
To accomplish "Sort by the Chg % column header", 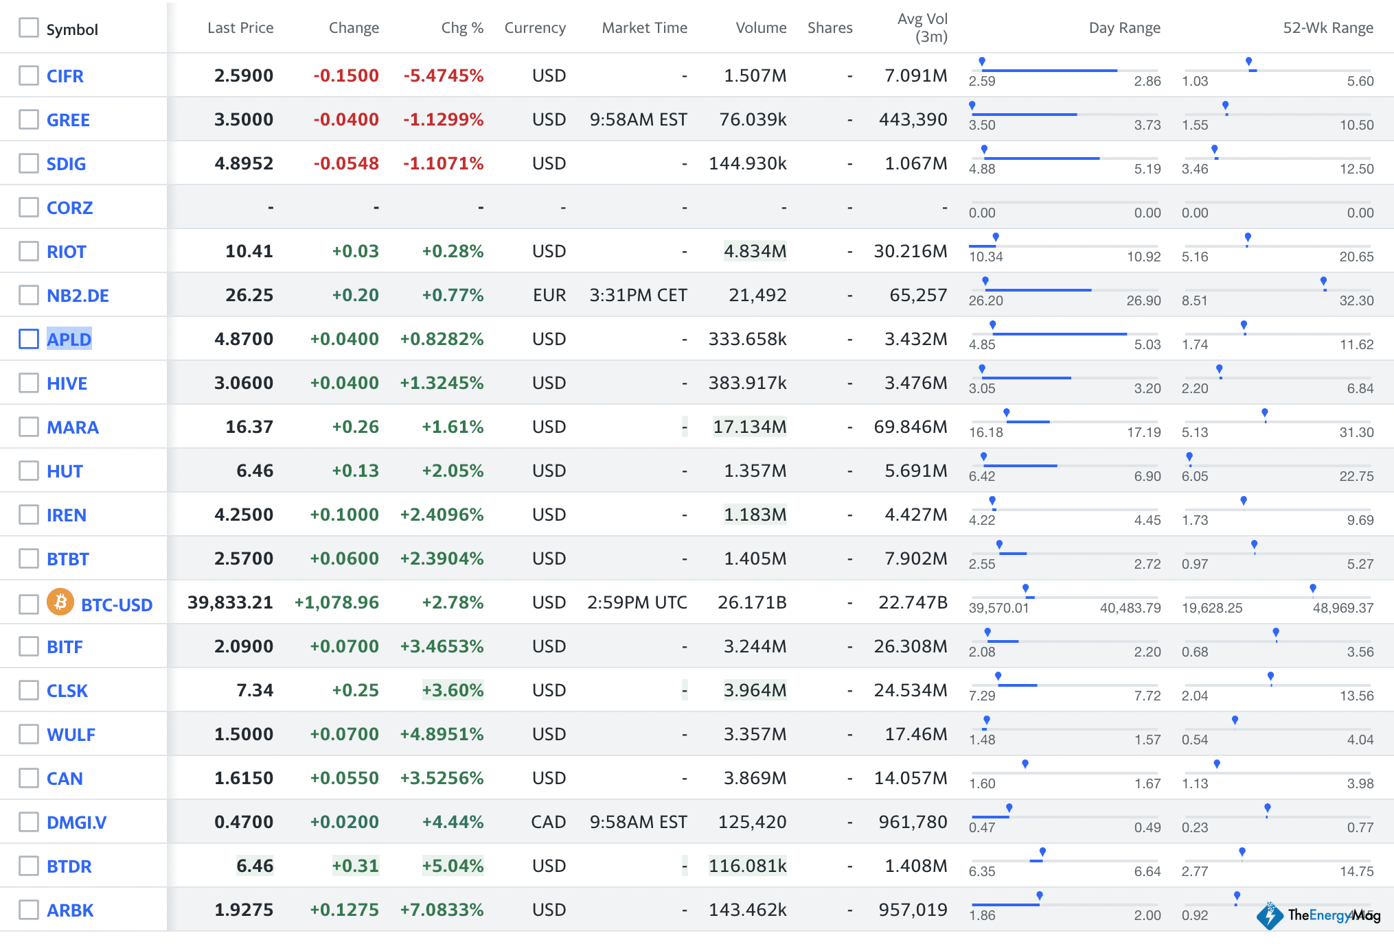I will (x=461, y=28).
